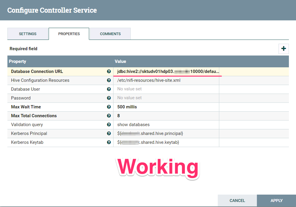The width and height of the screenshot is (296, 207).
Task: Show help for Database Connection URL
Action: (x=109, y=71)
